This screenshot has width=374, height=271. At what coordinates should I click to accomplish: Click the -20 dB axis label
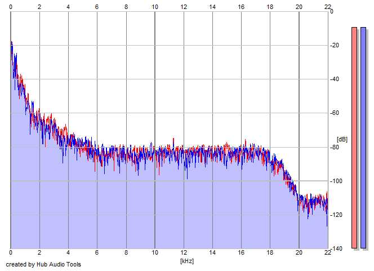(335, 45)
